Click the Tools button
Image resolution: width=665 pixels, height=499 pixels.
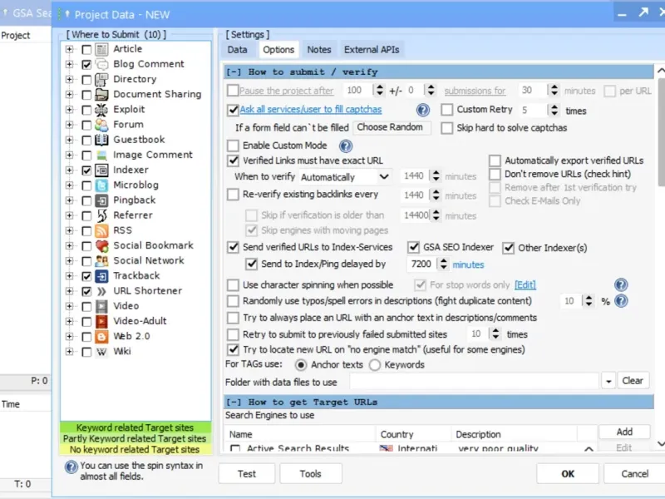pos(311,473)
